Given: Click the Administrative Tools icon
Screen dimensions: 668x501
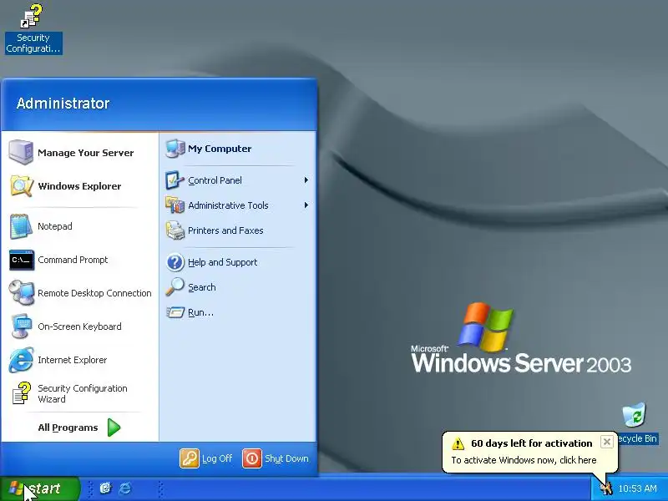Looking at the screenshot, I should (175, 205).
